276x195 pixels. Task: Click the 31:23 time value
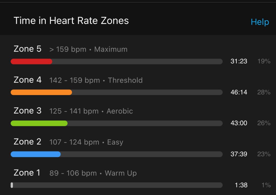pyautogui.click(x=239, y=61)
